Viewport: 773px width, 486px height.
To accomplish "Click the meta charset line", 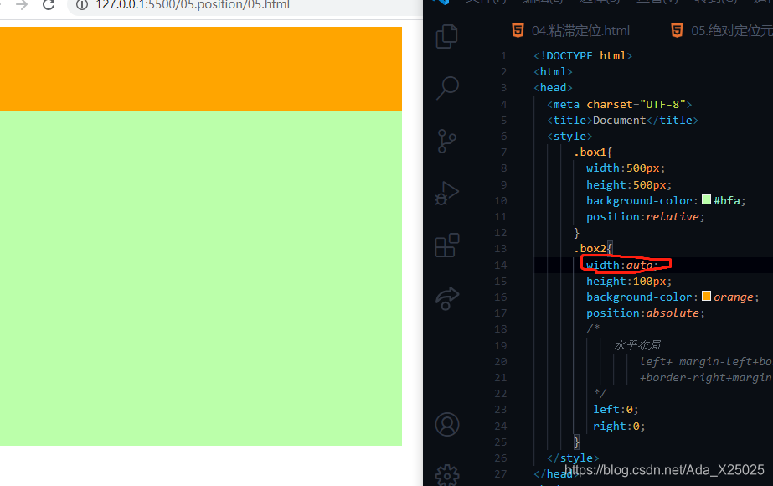I will pyautogui.click(x=619, y=104).
